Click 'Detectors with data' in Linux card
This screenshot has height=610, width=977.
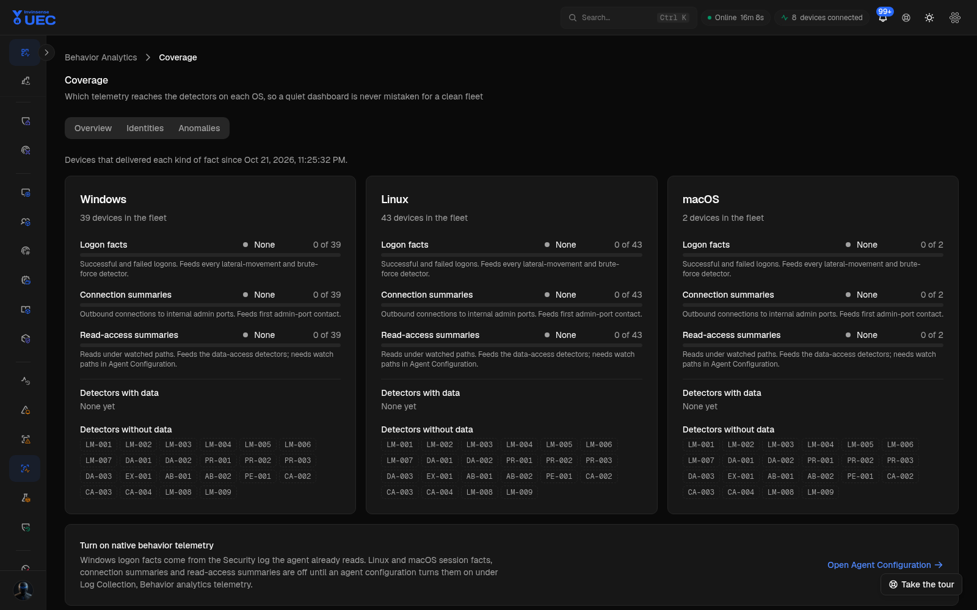point(421,393)
